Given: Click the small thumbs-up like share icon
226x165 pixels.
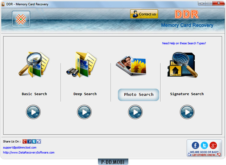Looking at the screenshot, I should pos(39,141).
